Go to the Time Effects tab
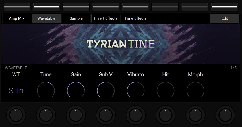 [x=136, y=18]
